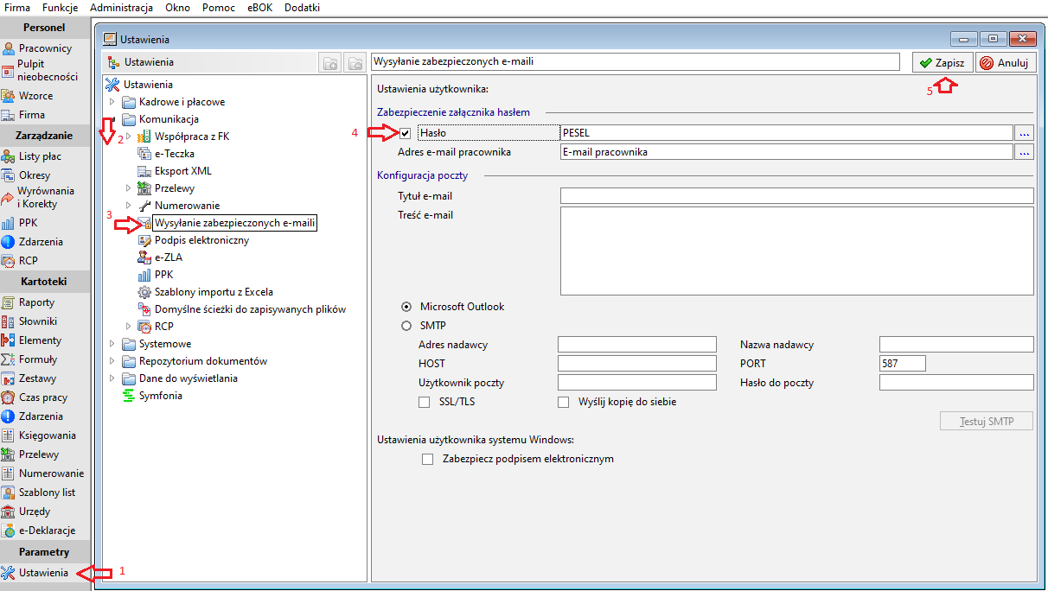Open Wyrównania i Korekty in the sidebar

point(45,197)
